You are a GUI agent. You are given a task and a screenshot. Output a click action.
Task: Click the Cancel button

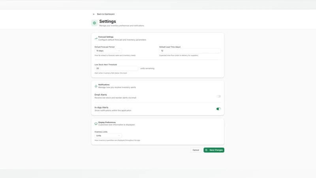(196, 150)
